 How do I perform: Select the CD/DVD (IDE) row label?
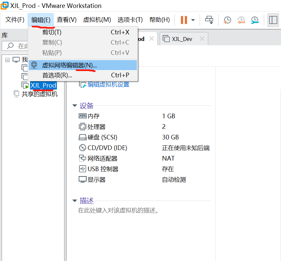107,148
